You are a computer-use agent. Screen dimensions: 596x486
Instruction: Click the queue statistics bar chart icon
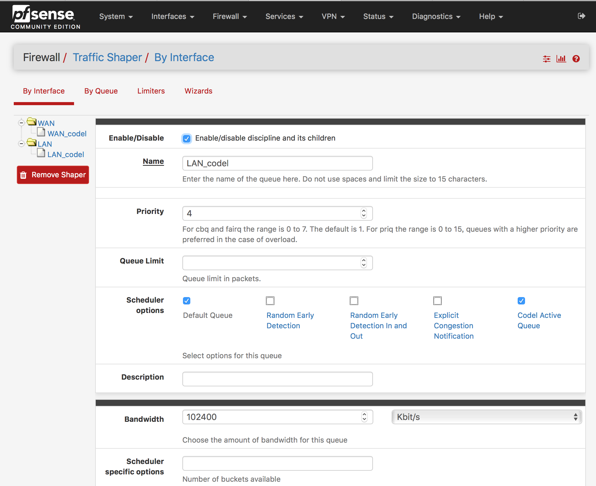point(561,59)
